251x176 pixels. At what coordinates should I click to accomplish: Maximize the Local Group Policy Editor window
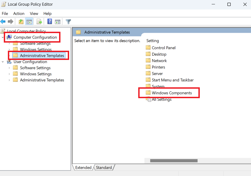point(229,4)
